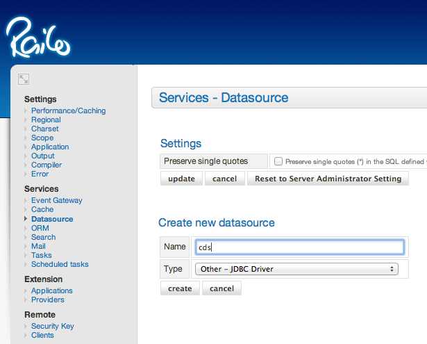Click cancel button beside create

pyautogui.click(x=221, y=288)
